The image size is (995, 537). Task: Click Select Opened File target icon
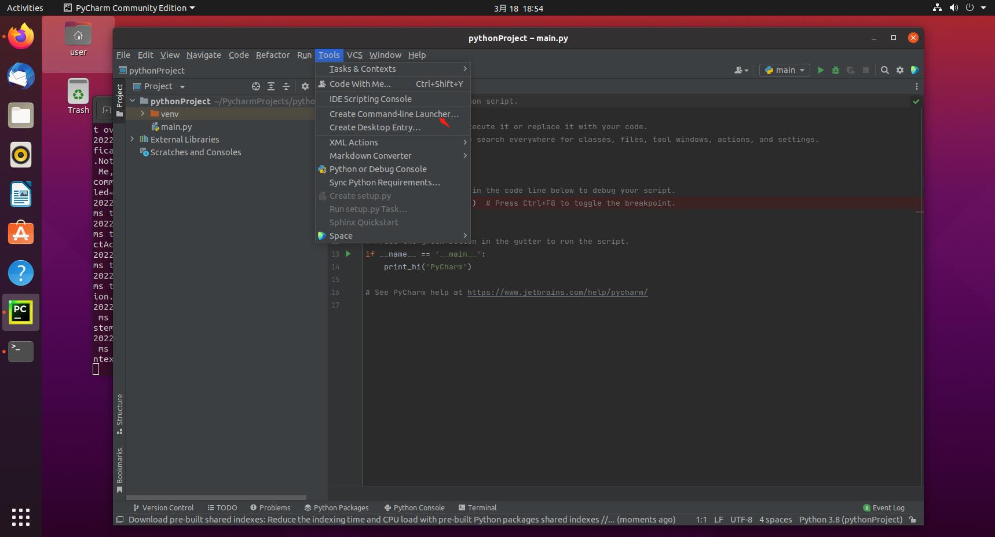[256, 86]
